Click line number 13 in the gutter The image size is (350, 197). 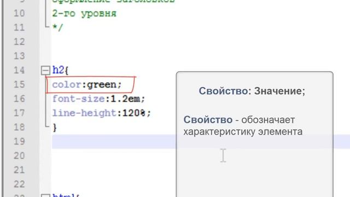pos(19,56)
